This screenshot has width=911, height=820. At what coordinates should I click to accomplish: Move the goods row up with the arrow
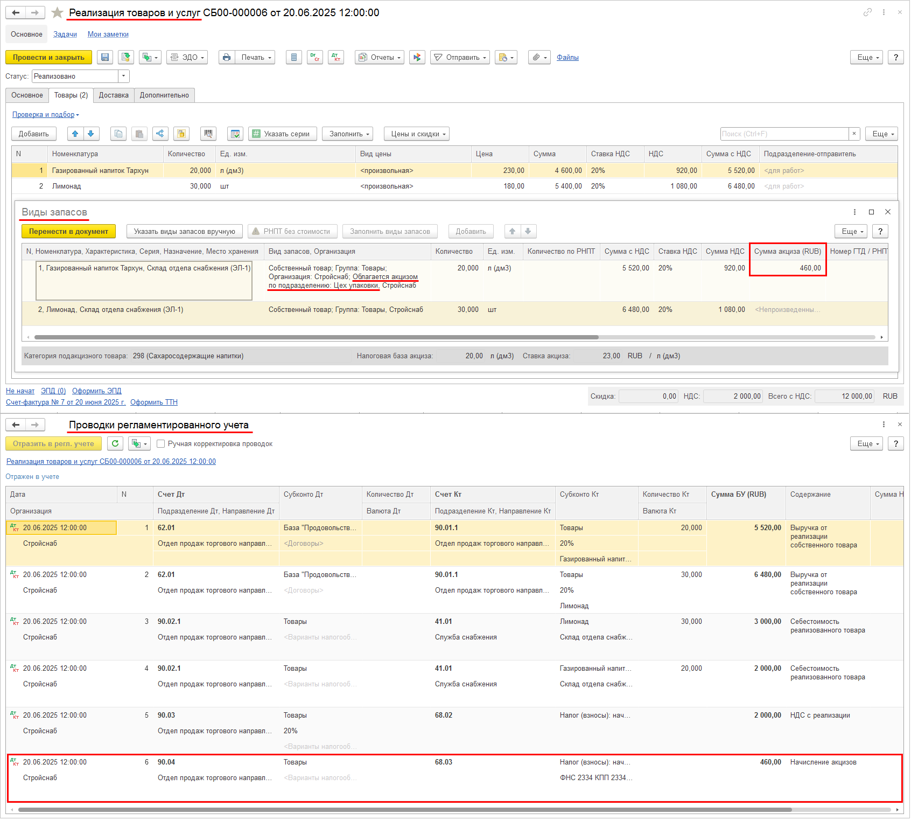pyautogui.click(x=75, y=134)
